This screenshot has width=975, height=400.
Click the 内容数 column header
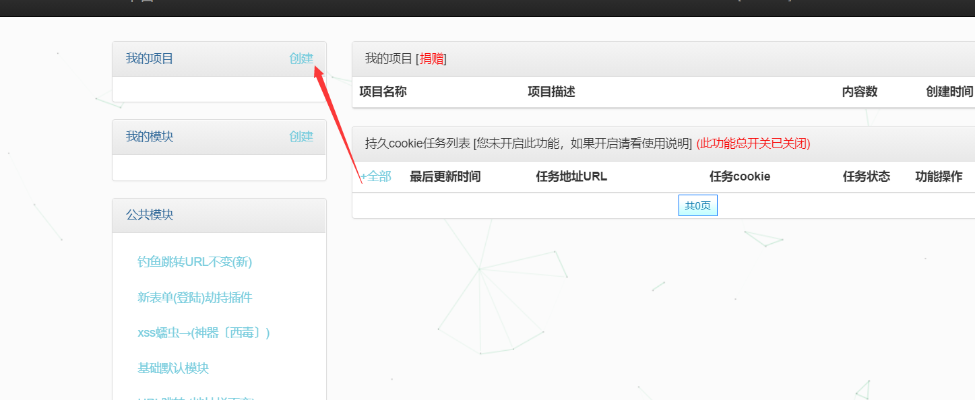860,92
